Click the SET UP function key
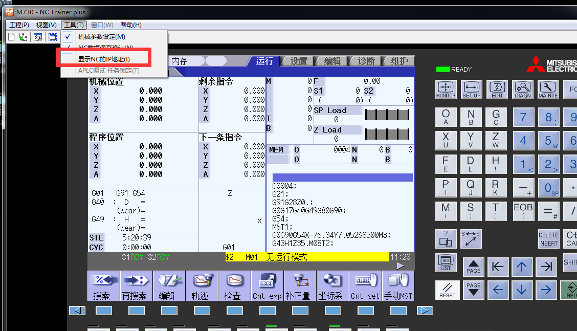Screen dimensions: 577x331 (x=472, y=90)
